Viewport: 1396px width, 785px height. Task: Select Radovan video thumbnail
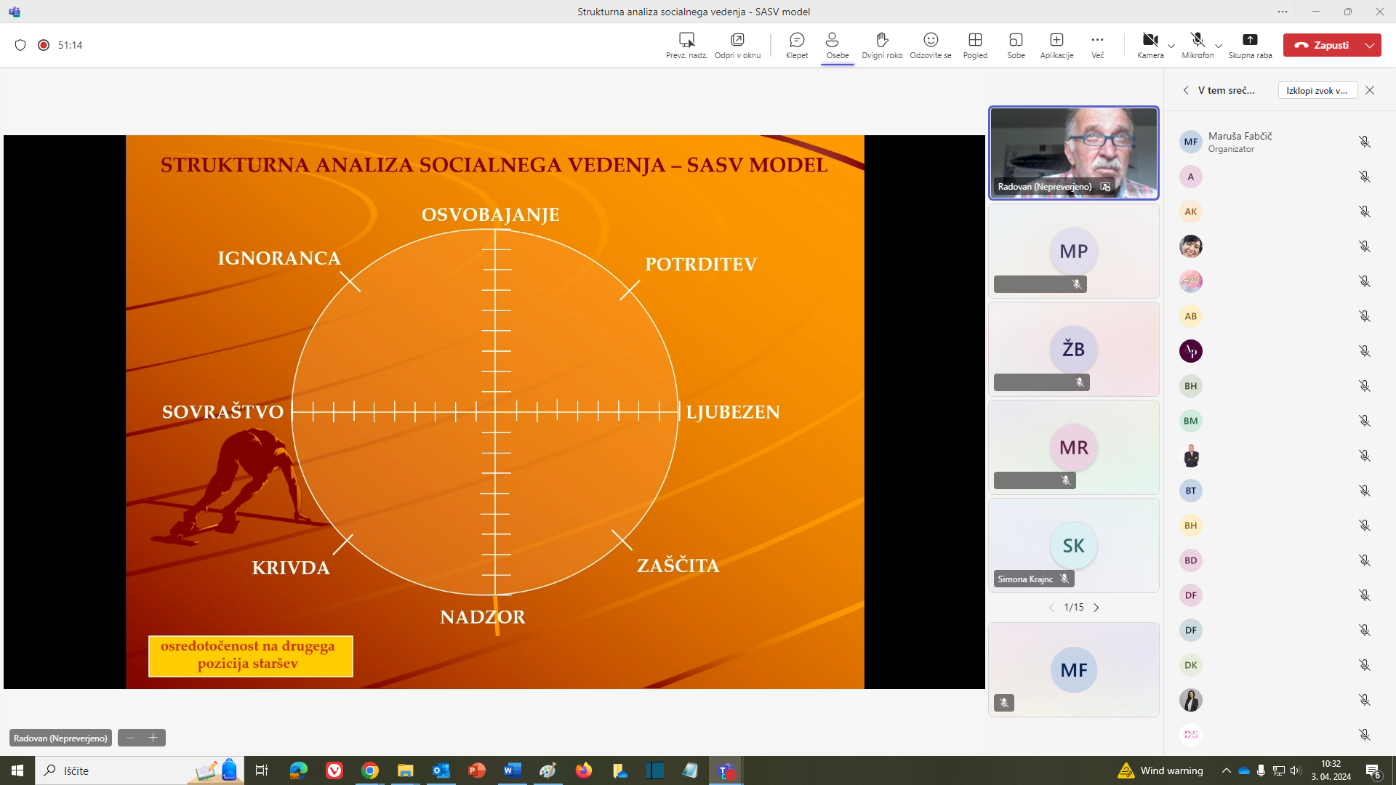tap(1073, 153)
